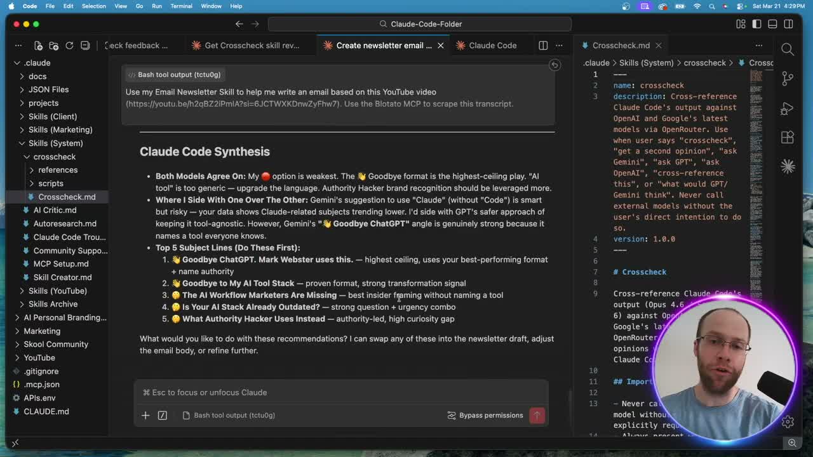Open the File menu
This screenshot has width=813, height=457.
(50, 6)
